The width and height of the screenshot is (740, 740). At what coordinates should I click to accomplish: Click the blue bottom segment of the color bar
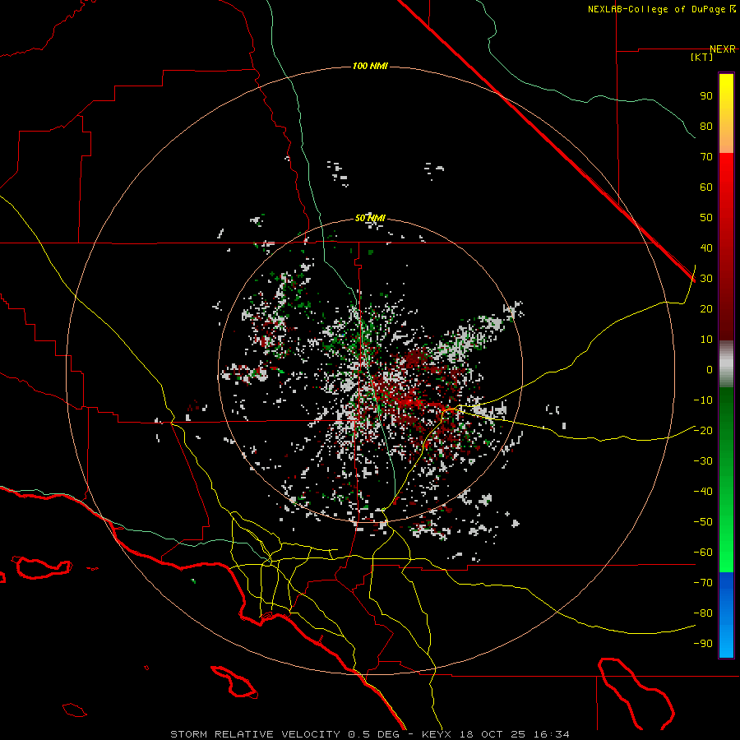point(726,614)
